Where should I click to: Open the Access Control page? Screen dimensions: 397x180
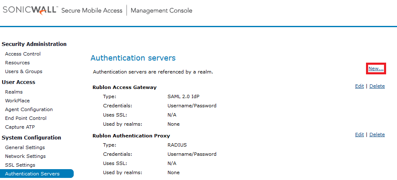[x=23, y=54]
